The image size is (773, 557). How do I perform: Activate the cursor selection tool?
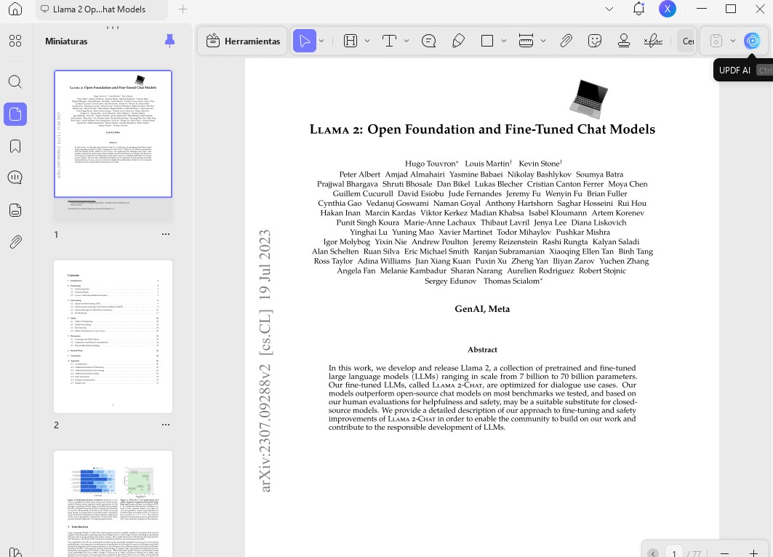click(x=304, y=41)
